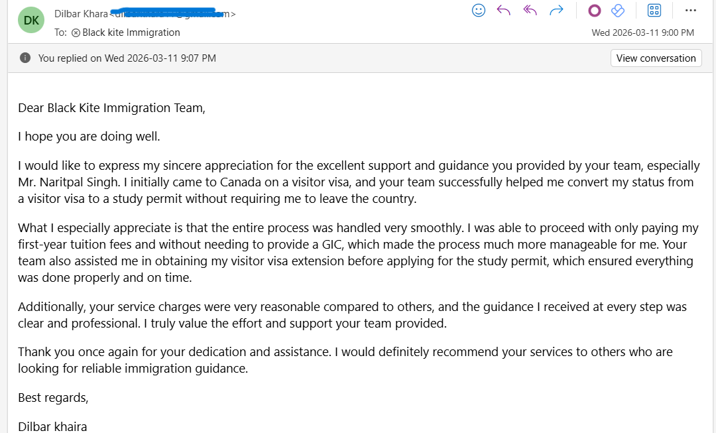Click the info icon beside replied notice

point(25,58)
